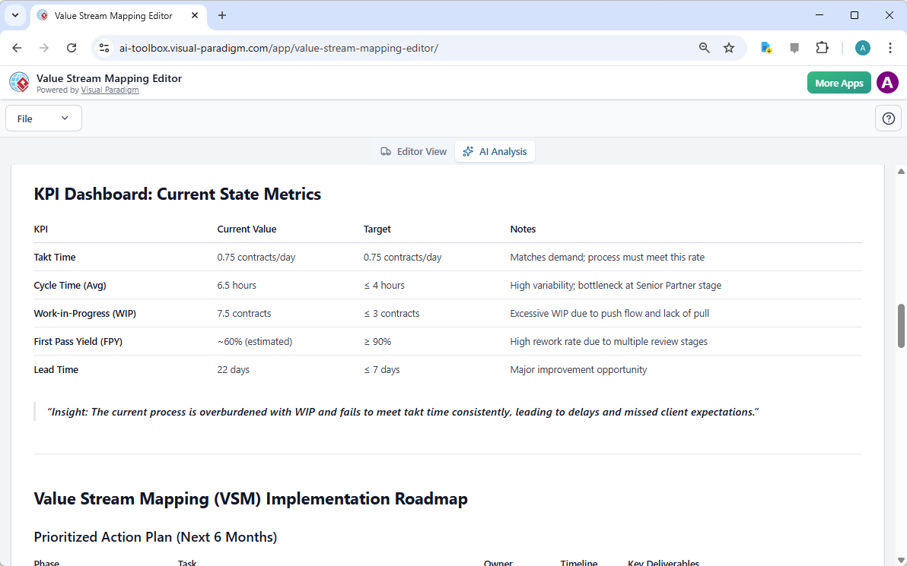
Task: Open the Visual Paradigm link
Action: coord(110,90)
